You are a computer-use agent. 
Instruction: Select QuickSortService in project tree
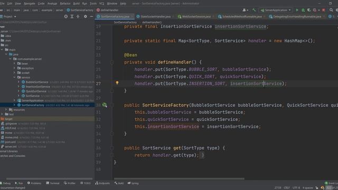pyautogui.click(x=36, y=91)
